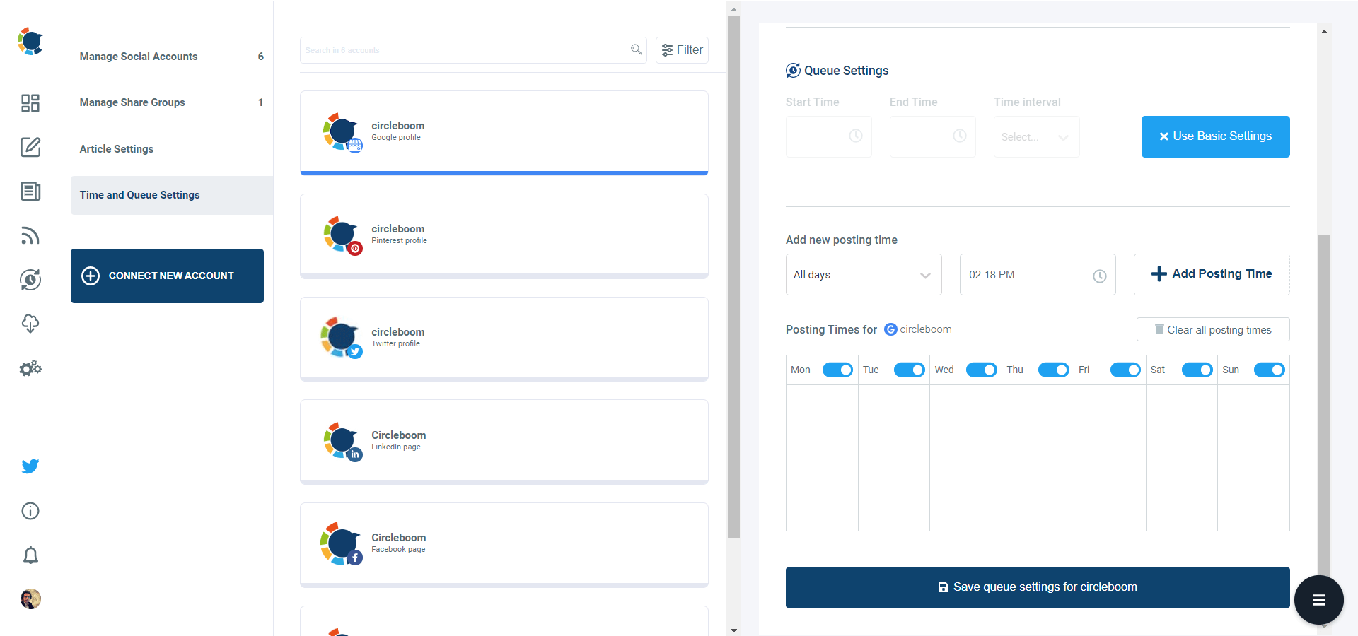Switch to Time and Queue Settings

pos(139,195)
